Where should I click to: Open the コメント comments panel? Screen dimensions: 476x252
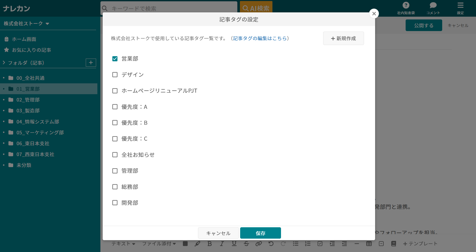pos(433,8)
